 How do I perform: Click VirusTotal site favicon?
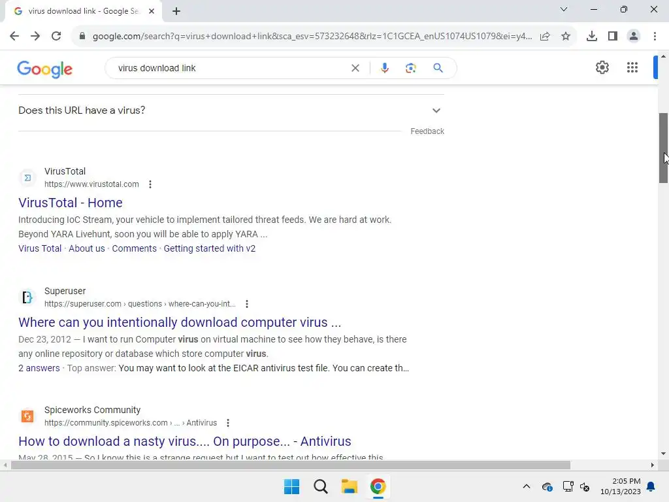click(x=27, y=178)
